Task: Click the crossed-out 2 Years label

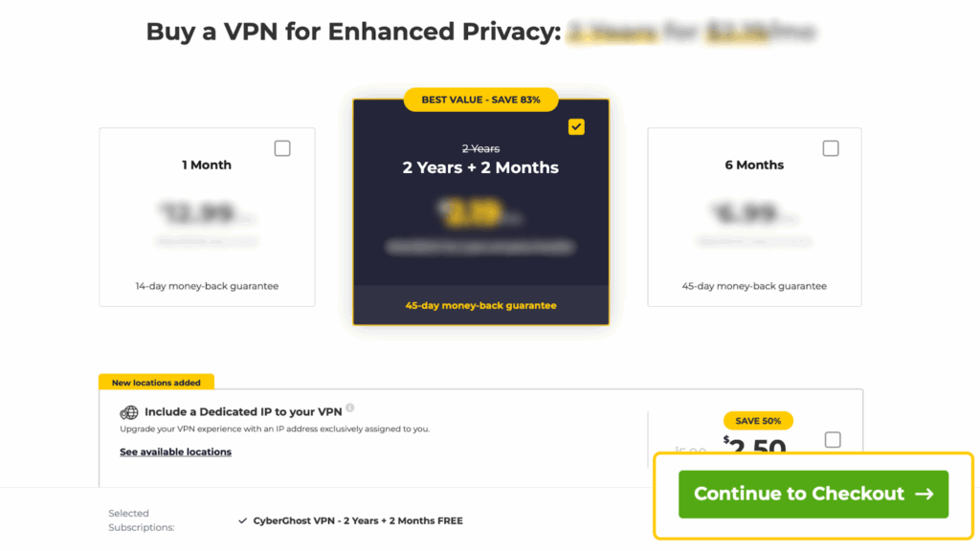Action: point(480,148)
